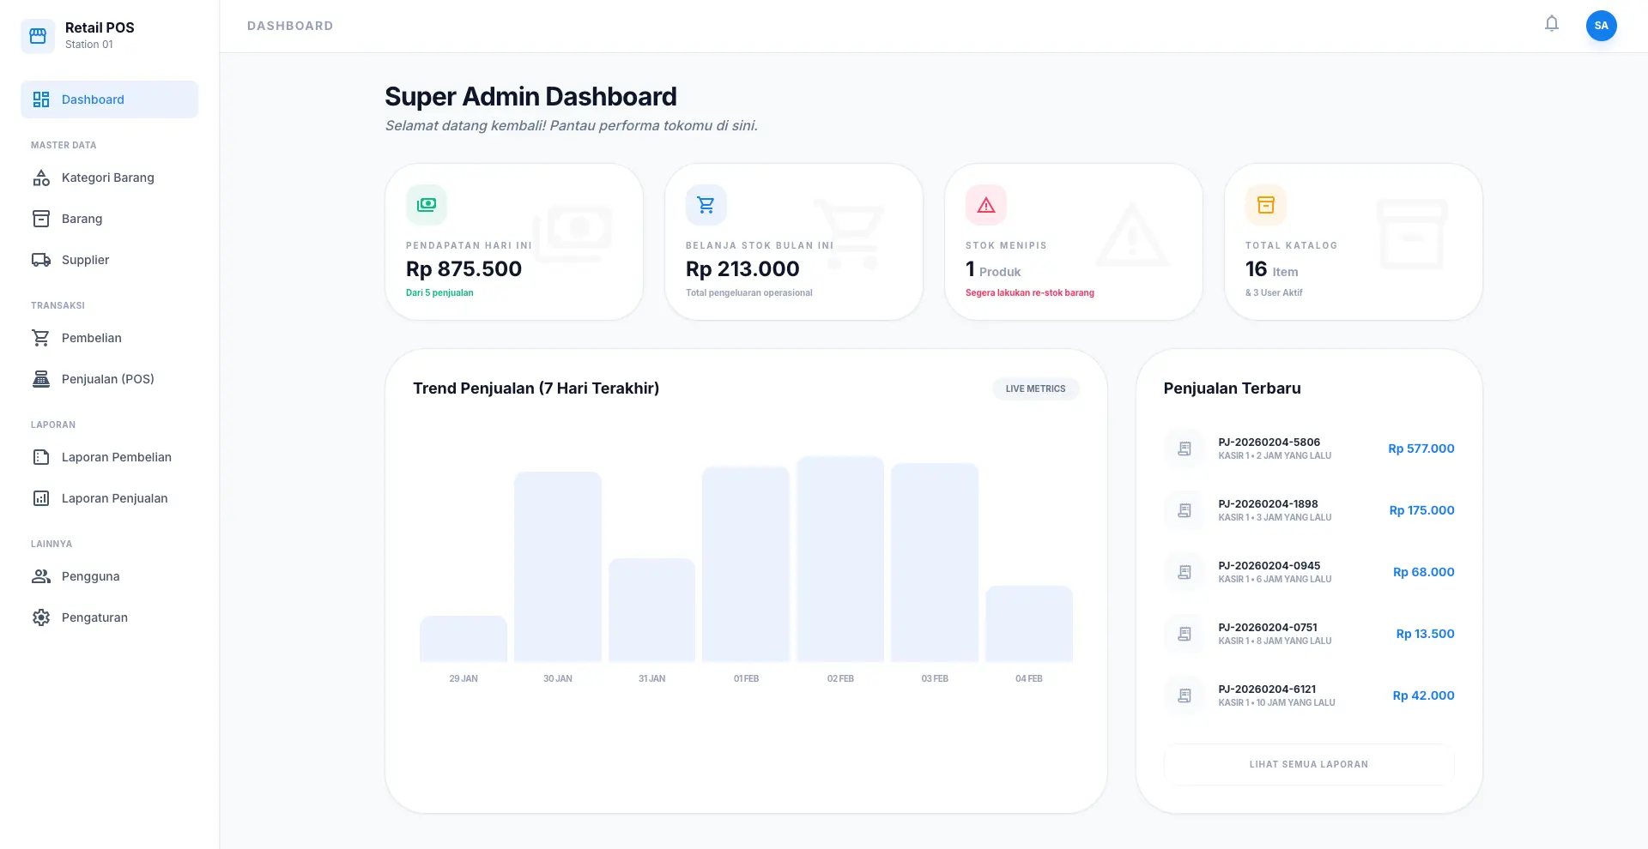Open Laporan Penjualan report

coord(115,498)
